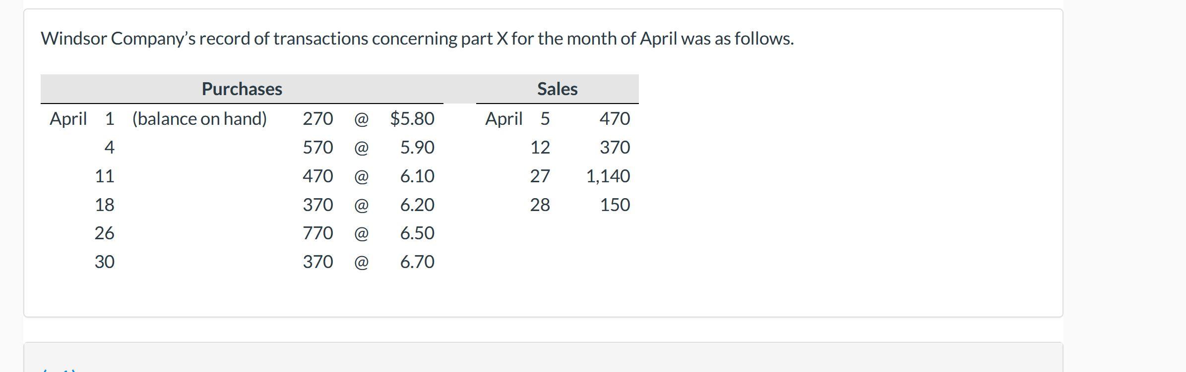Click the 770 units purchase quantity
Viewport: 1186px width, 372px height.
317,233
